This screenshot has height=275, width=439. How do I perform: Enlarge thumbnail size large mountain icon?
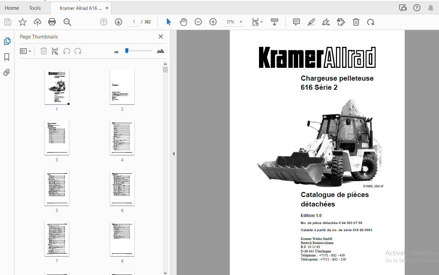click(160, 51)
